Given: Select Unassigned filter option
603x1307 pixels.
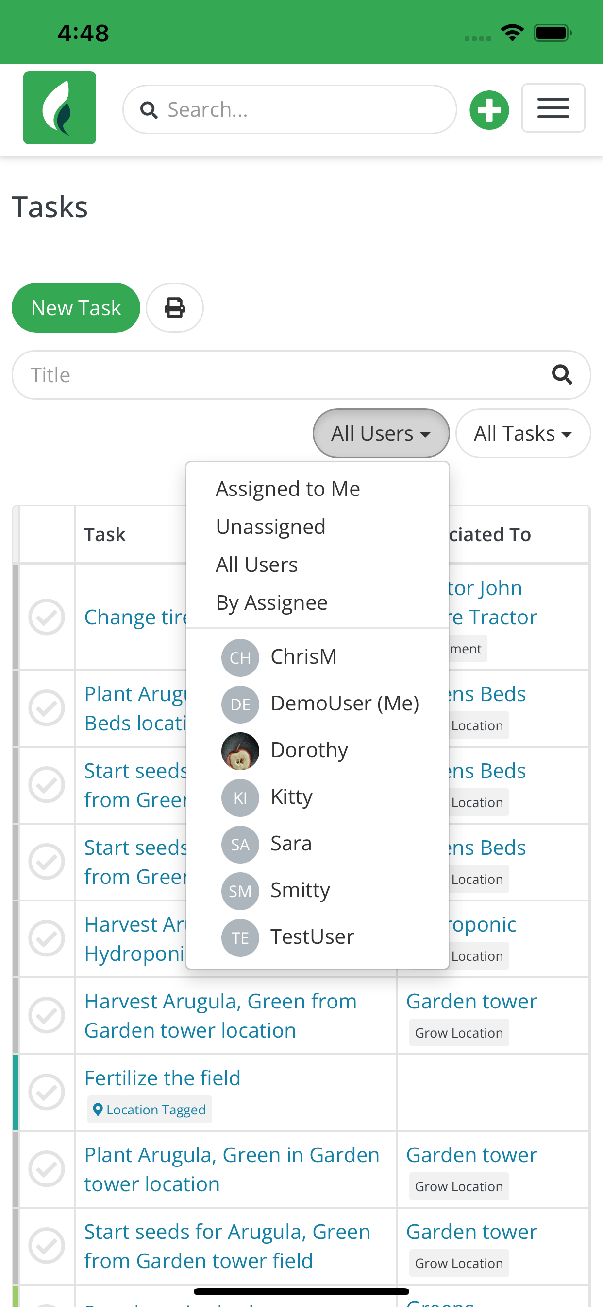Looking at the screenshot, I should (270, 527).
